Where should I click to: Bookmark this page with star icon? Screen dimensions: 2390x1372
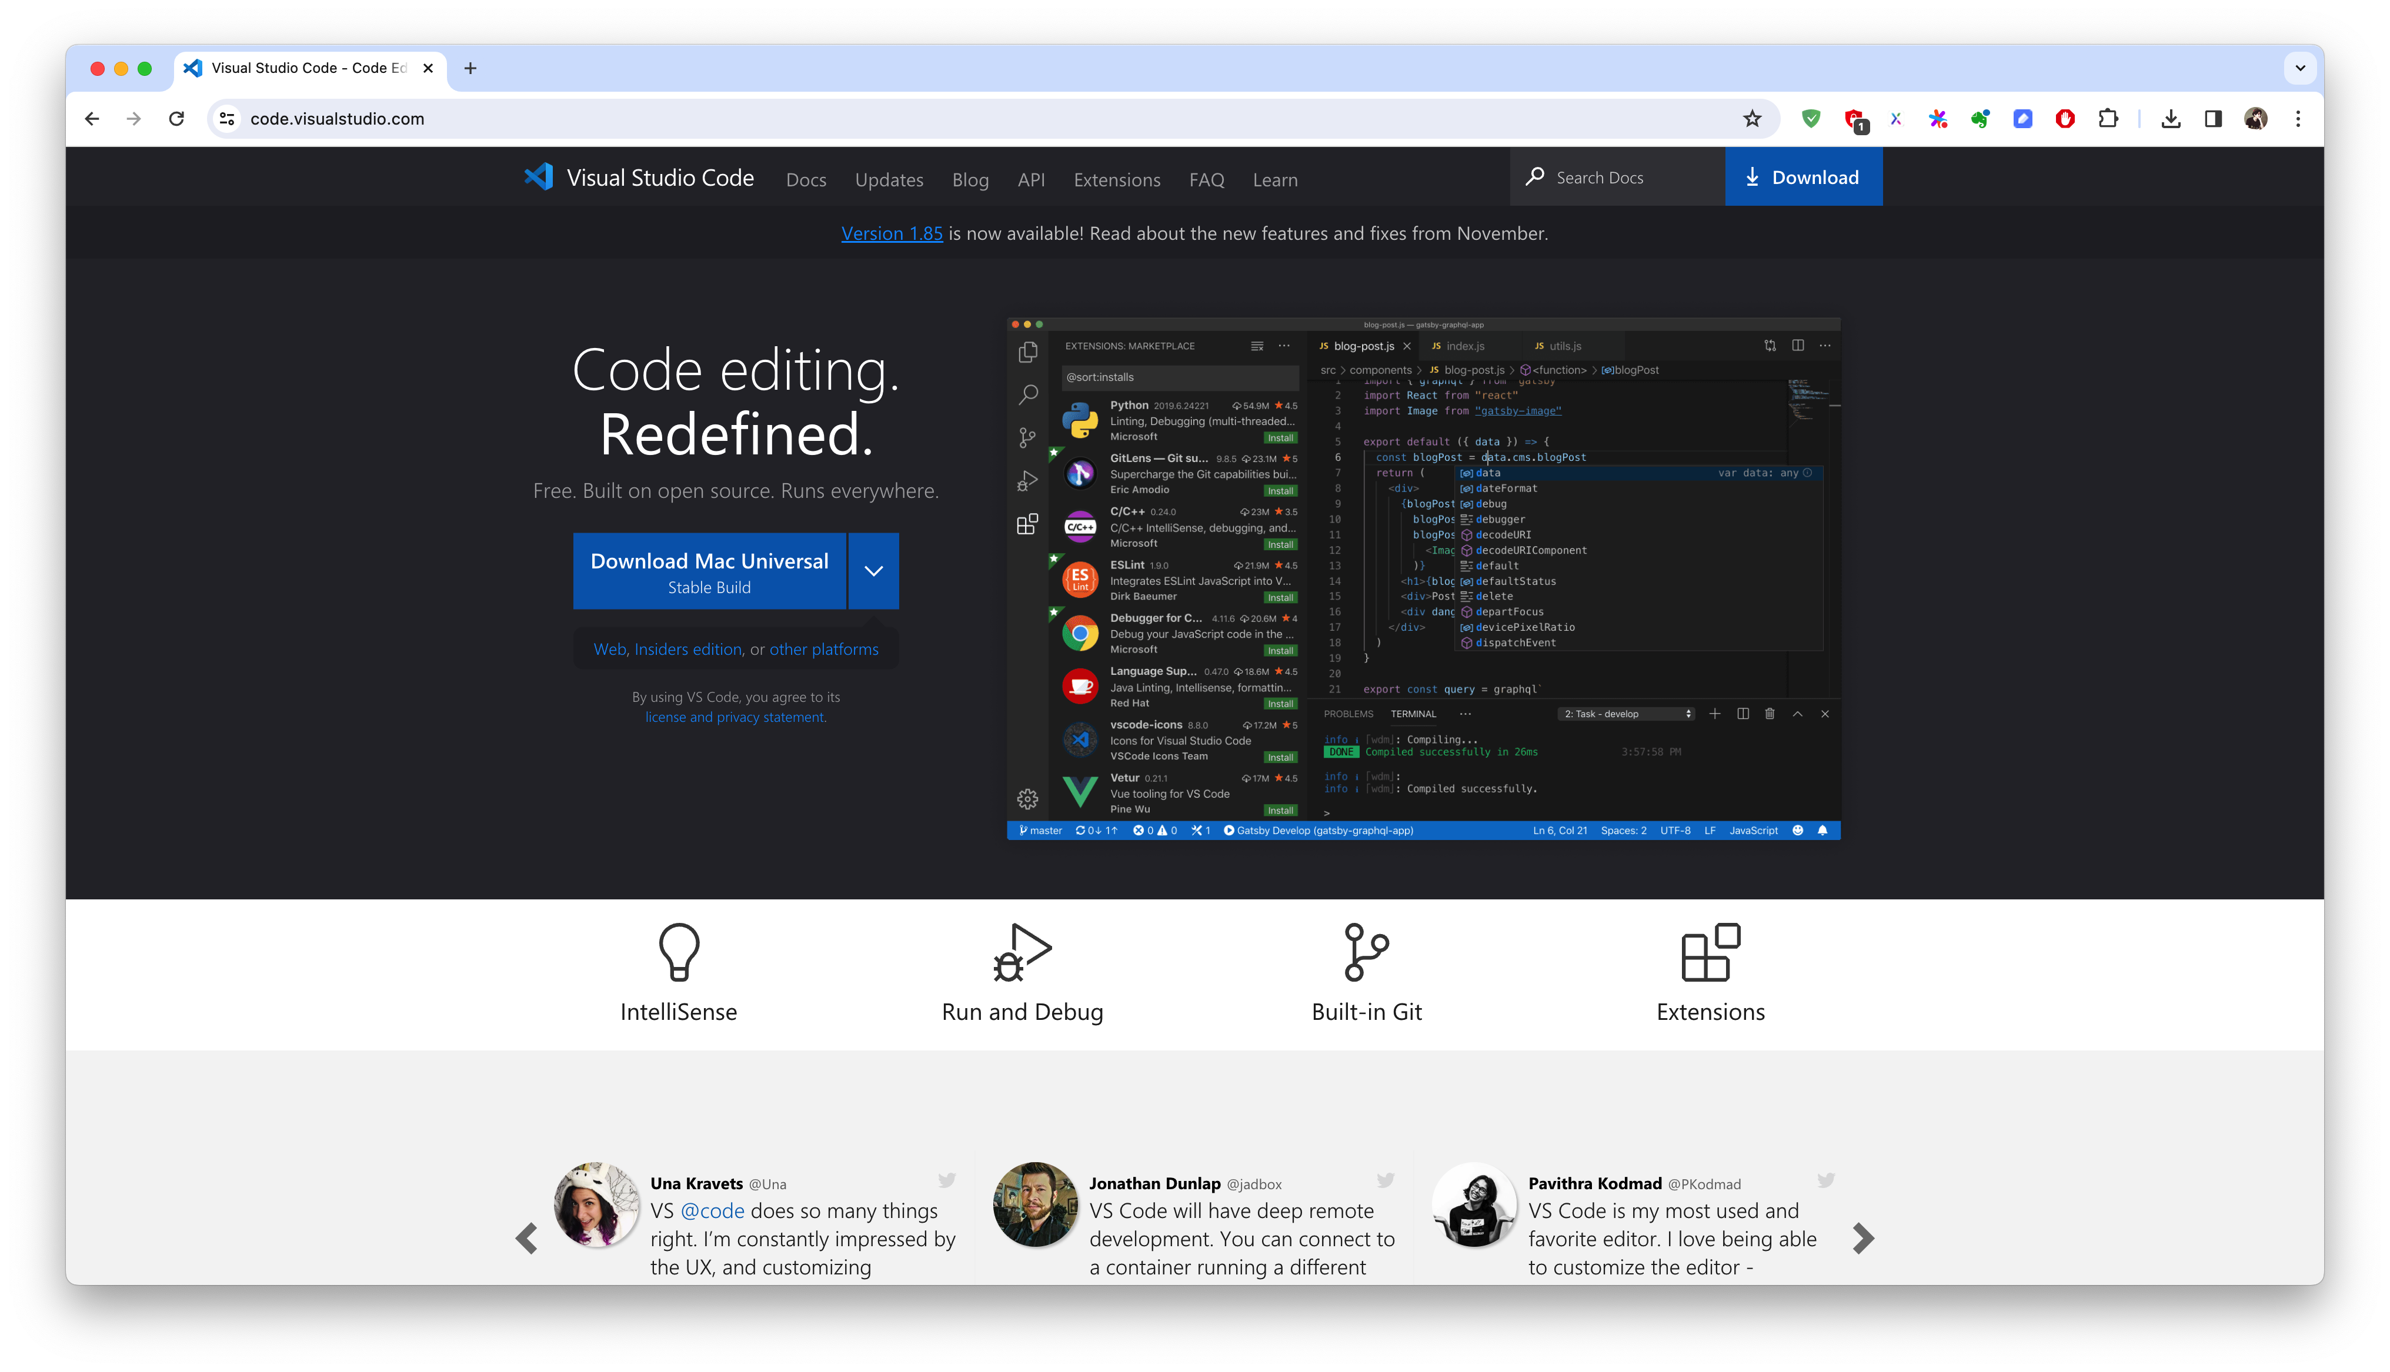point(1752,119)
